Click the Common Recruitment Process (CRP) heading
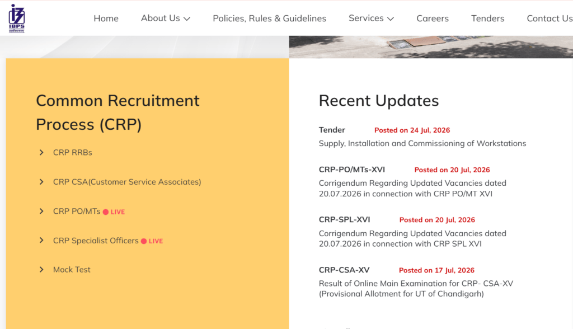 [x=118, y=112]
